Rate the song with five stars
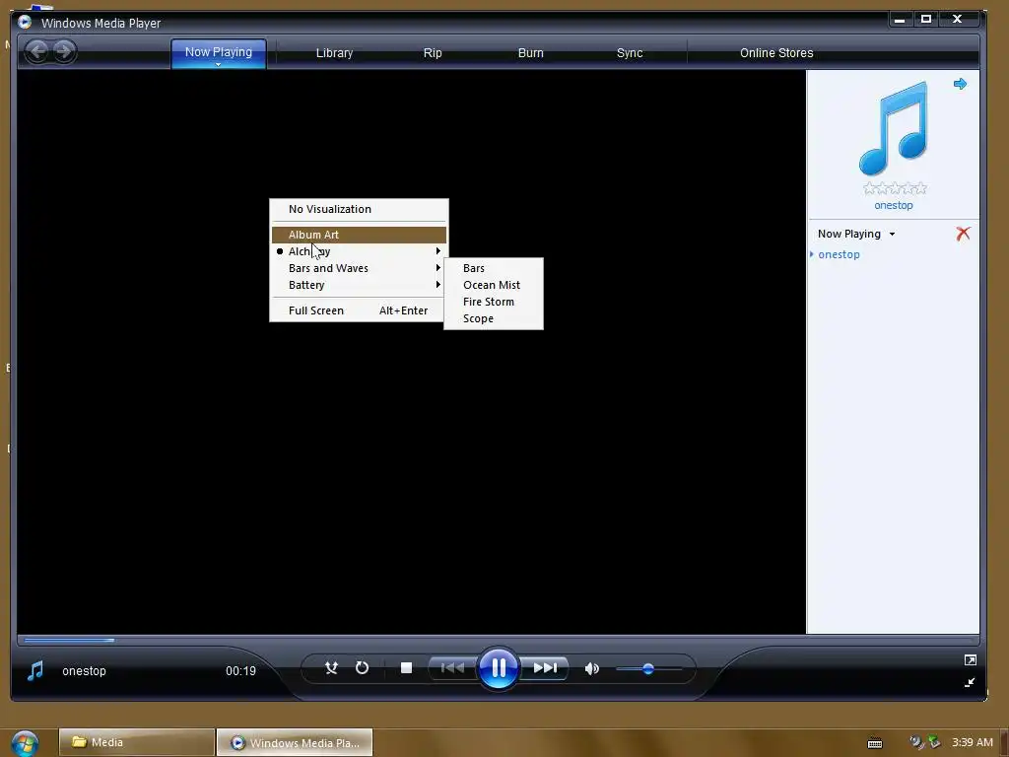1009x757 pixels. (921, 188)
